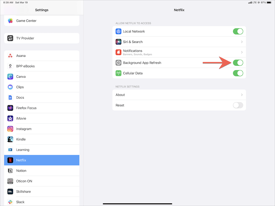
Task: Tap the 'Banners, Sounds, Badges' subtitle
Action: (137, 54)
